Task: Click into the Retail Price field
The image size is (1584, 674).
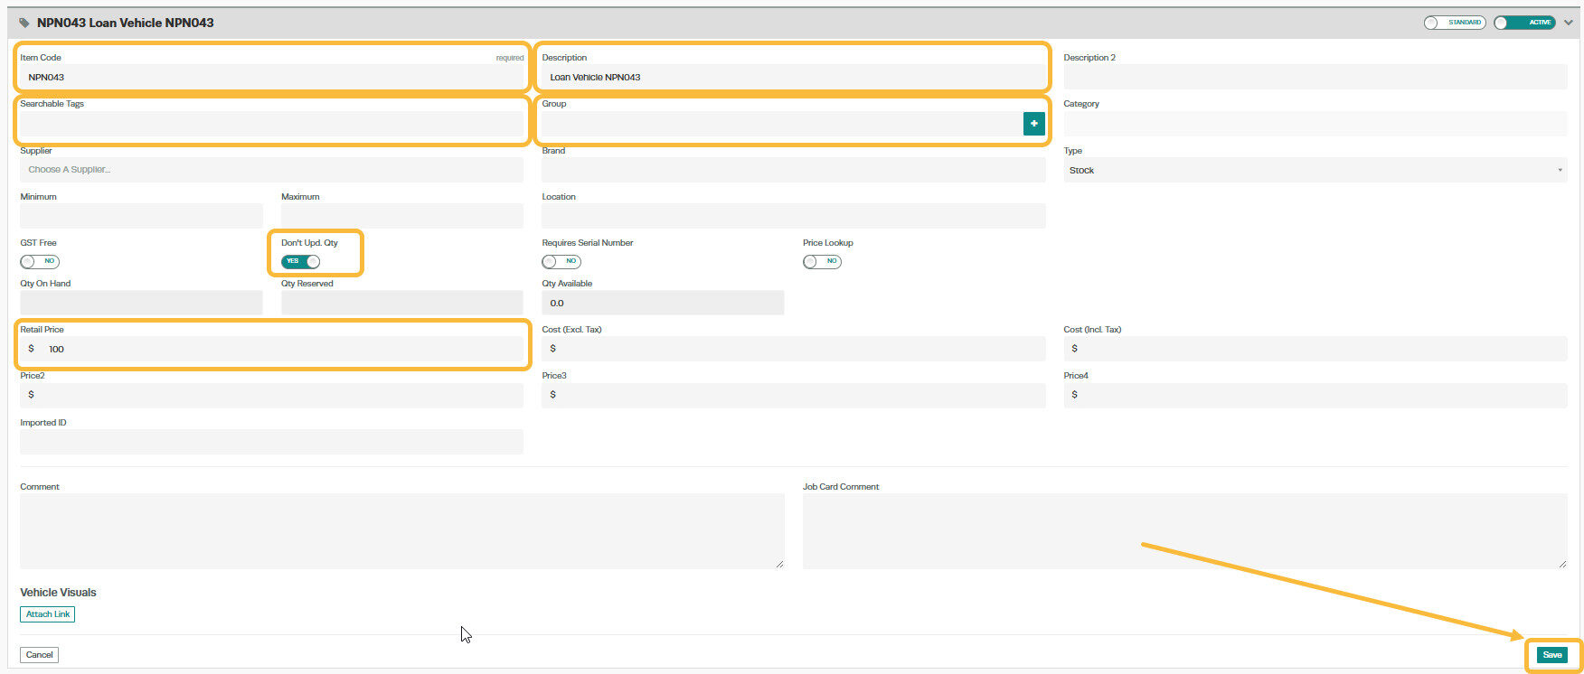Action: click(x=271, y=349)
